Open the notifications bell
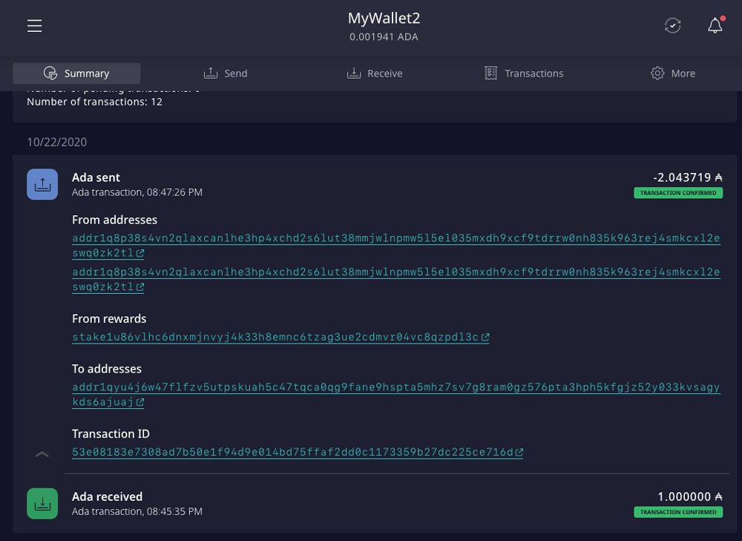Viewport: 742px width, 541px height. click(x=714, y=26)
